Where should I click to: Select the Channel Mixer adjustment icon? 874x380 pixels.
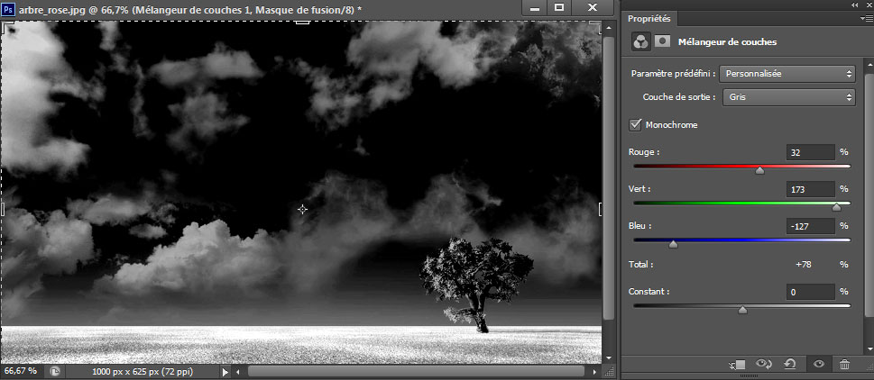pyautogui.click(x=639, y=41)
